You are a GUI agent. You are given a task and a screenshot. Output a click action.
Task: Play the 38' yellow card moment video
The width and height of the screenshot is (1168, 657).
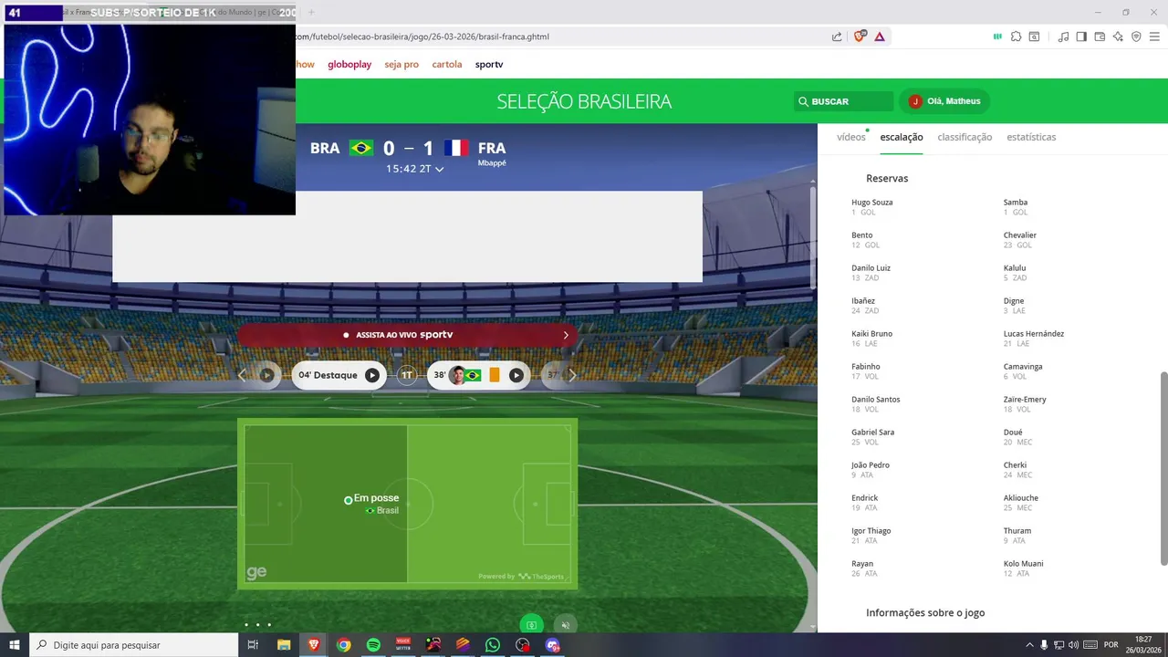[516, 375]
